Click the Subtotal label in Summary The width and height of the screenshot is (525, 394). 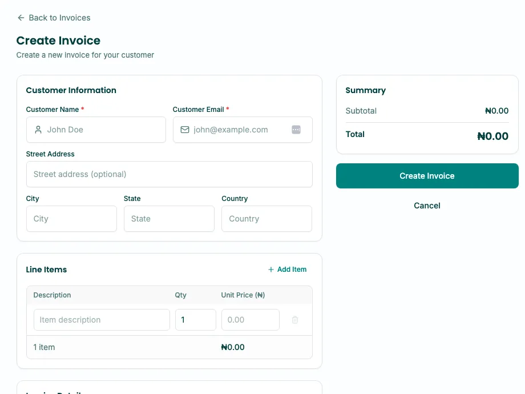click(x=361, y=111)
